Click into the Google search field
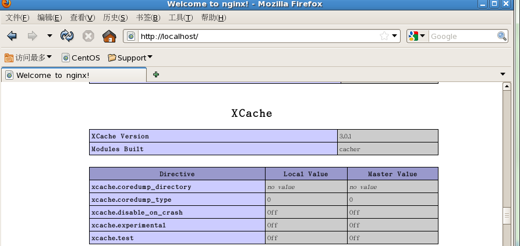Screen dimensions: 520x246 pos(463,37)
